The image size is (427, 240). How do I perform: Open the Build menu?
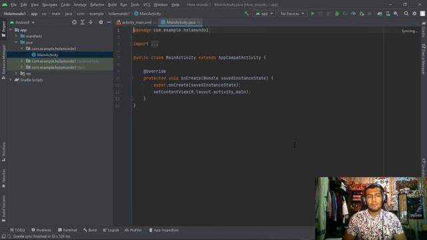(112, 5)
